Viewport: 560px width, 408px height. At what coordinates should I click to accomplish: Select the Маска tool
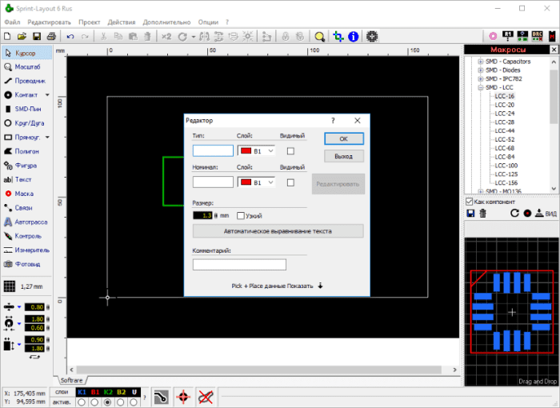(x=26, y=194)
